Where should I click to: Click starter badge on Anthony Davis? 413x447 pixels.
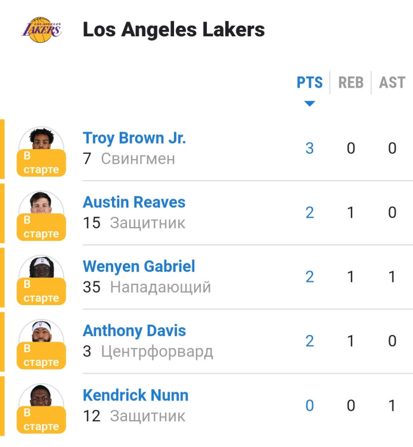tap(41, 355)
